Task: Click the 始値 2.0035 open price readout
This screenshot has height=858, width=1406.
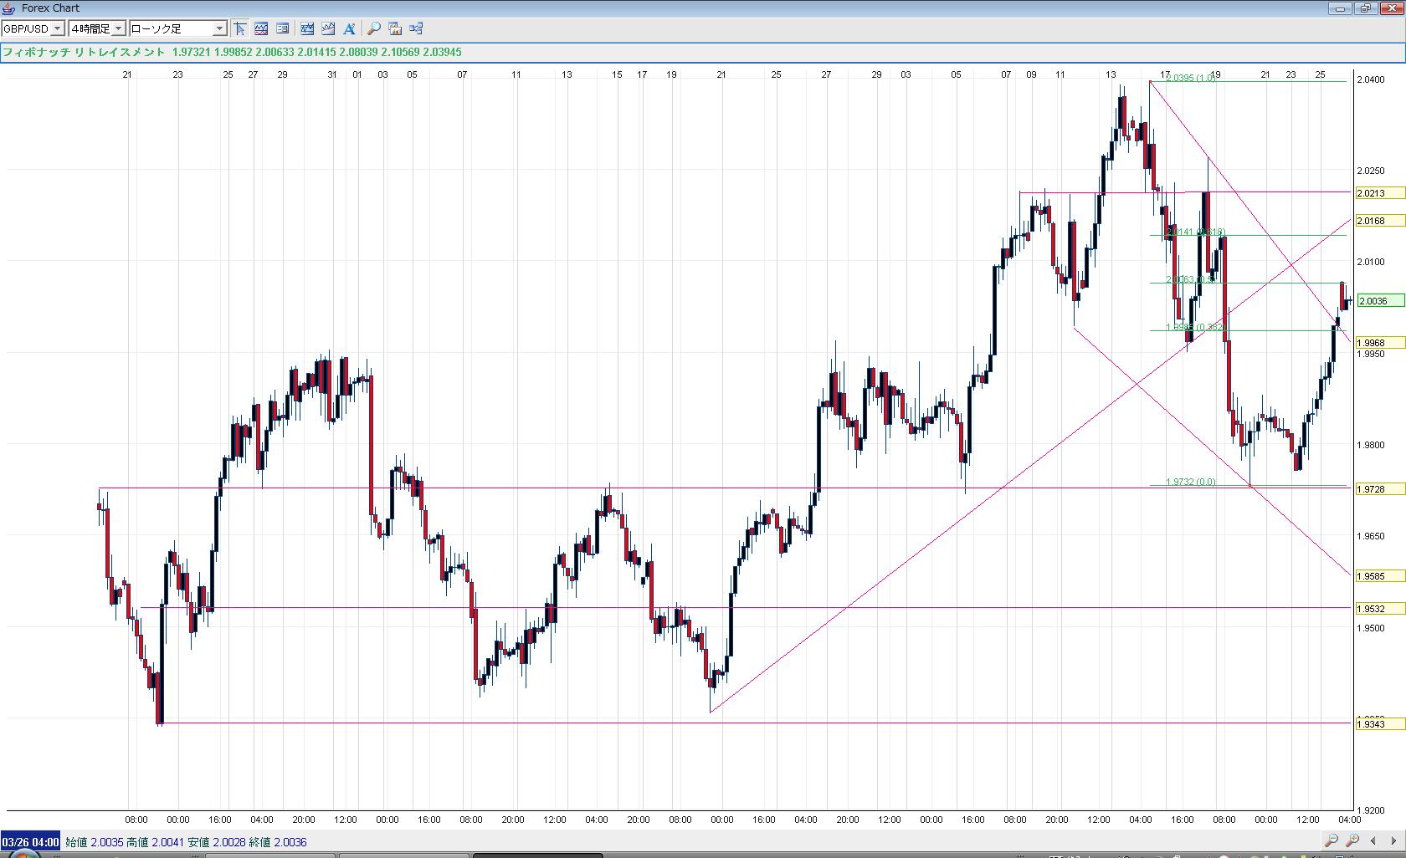Action: (x=94, y=842)
